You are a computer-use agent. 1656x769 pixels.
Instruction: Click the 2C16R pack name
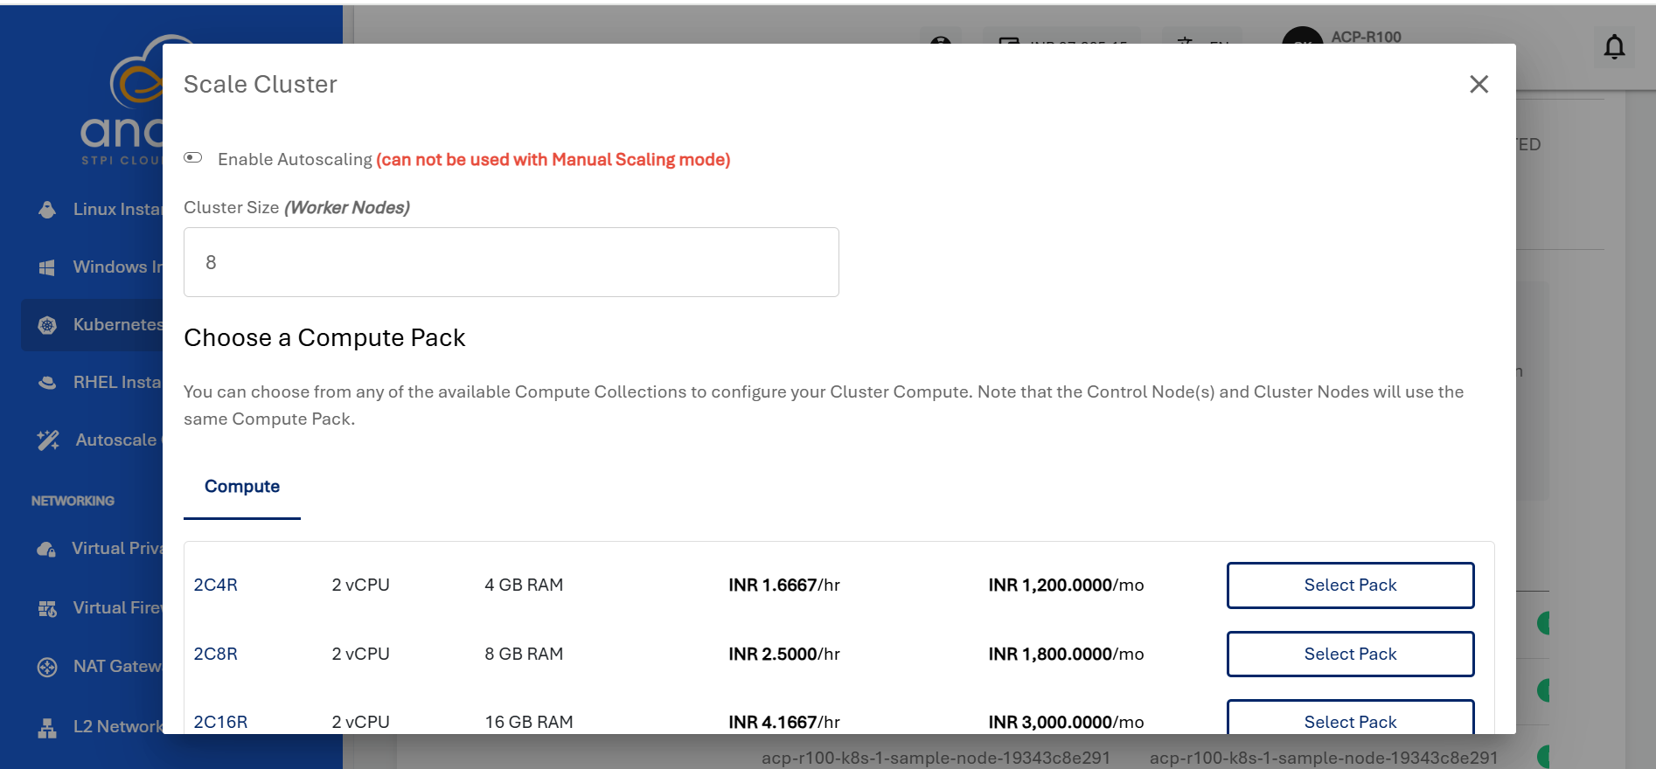(x=220, y=722)
